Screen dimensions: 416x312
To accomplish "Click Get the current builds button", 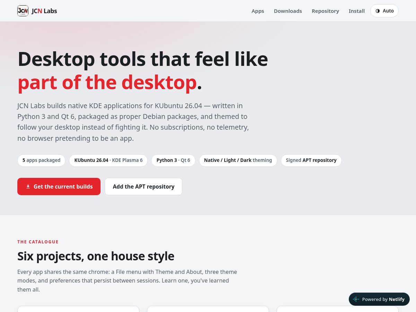I will coord(59,187).
